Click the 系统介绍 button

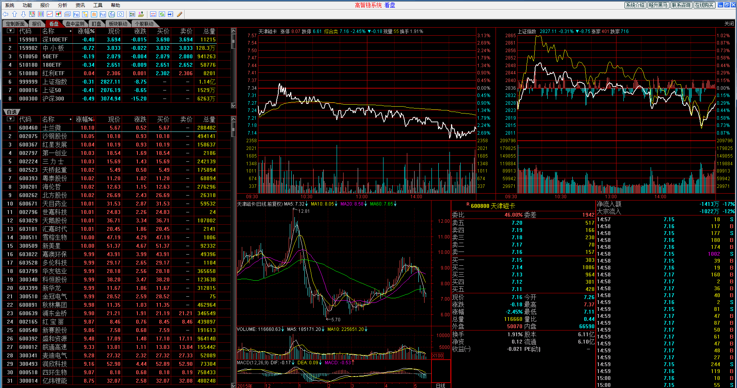pyautogui.click(x=635, y=5)
